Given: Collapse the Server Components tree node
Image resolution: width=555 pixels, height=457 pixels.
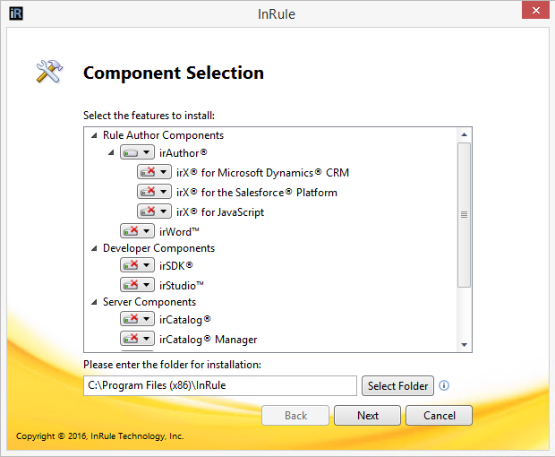Looking at the screenshot, I should point(94,303).
